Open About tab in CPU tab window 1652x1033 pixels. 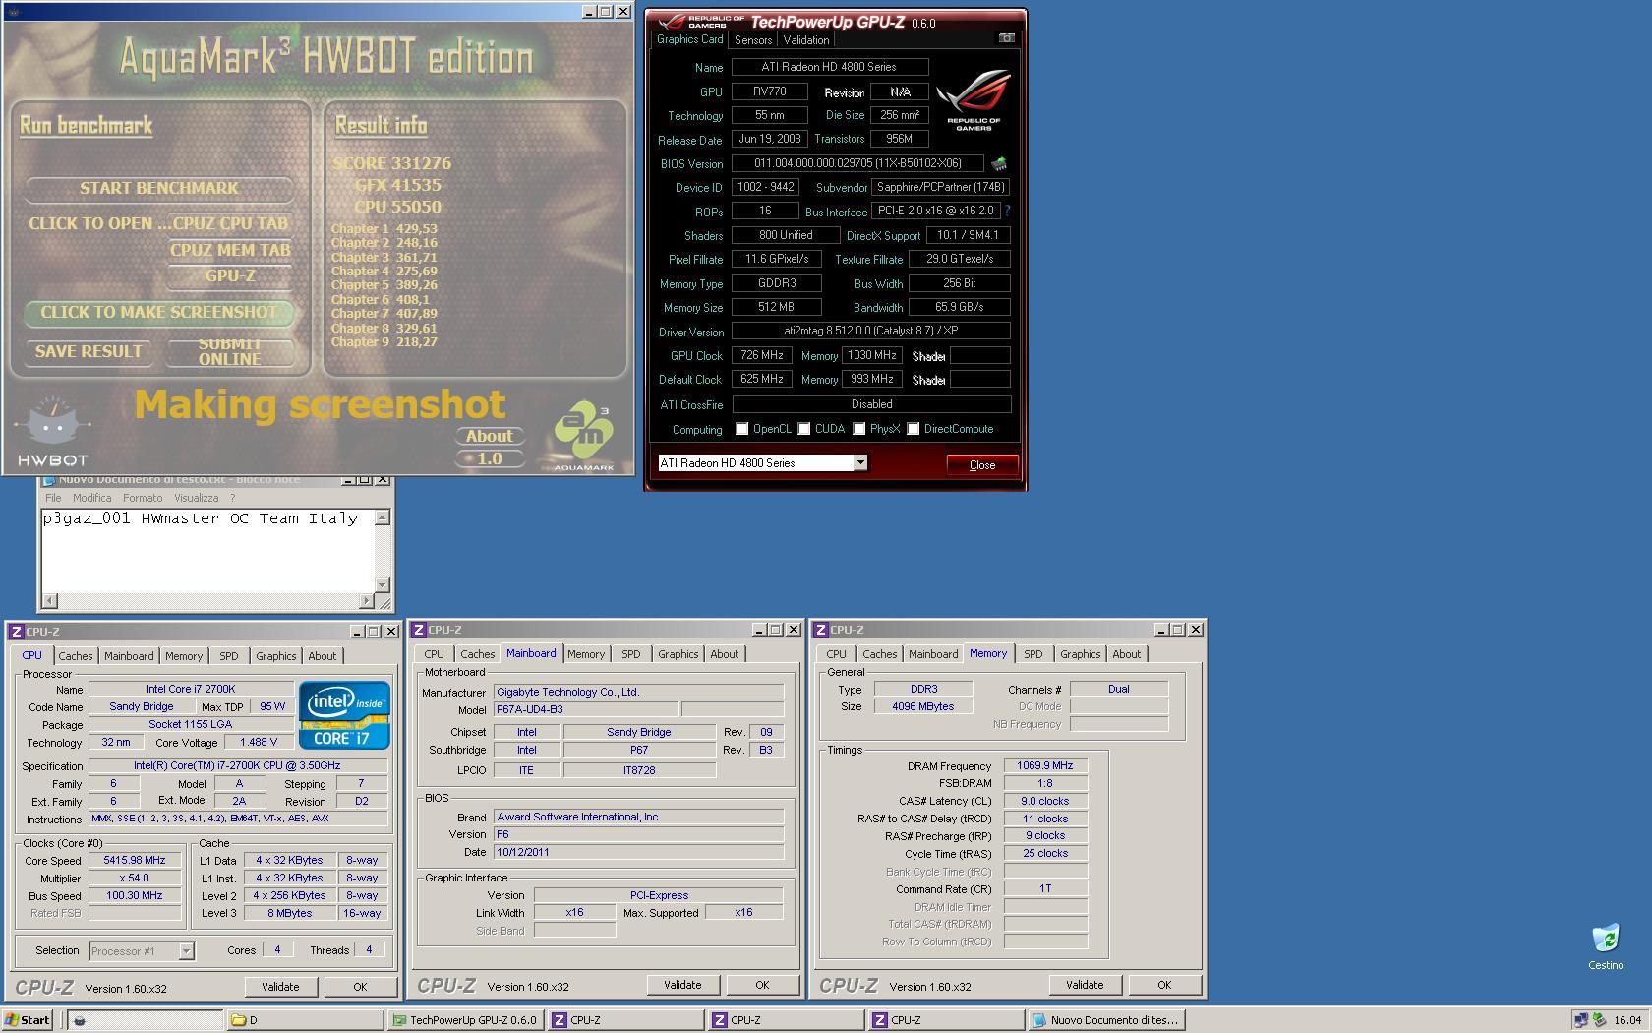point(322,656)
